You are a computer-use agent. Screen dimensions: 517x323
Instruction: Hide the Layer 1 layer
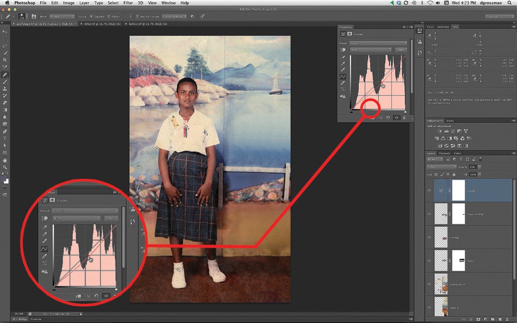coord(429,307)
